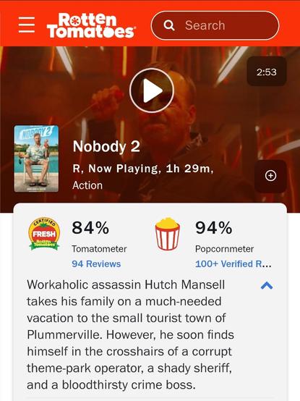Select the Tomatometer label
300x401 pixels.
click(x=99, y=249)
